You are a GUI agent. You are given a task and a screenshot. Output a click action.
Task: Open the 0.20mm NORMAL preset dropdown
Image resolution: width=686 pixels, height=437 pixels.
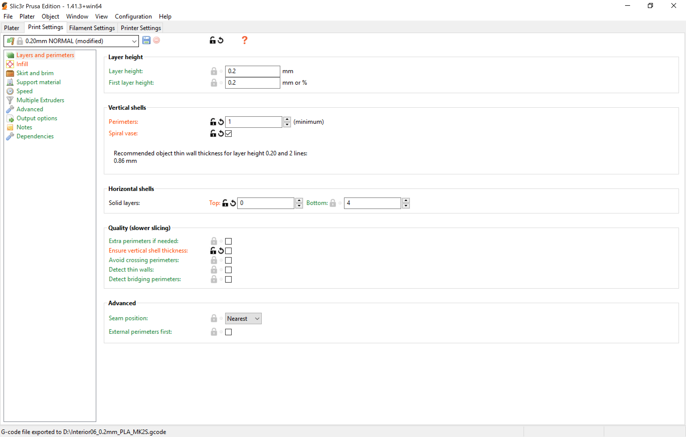pos(134,41)
